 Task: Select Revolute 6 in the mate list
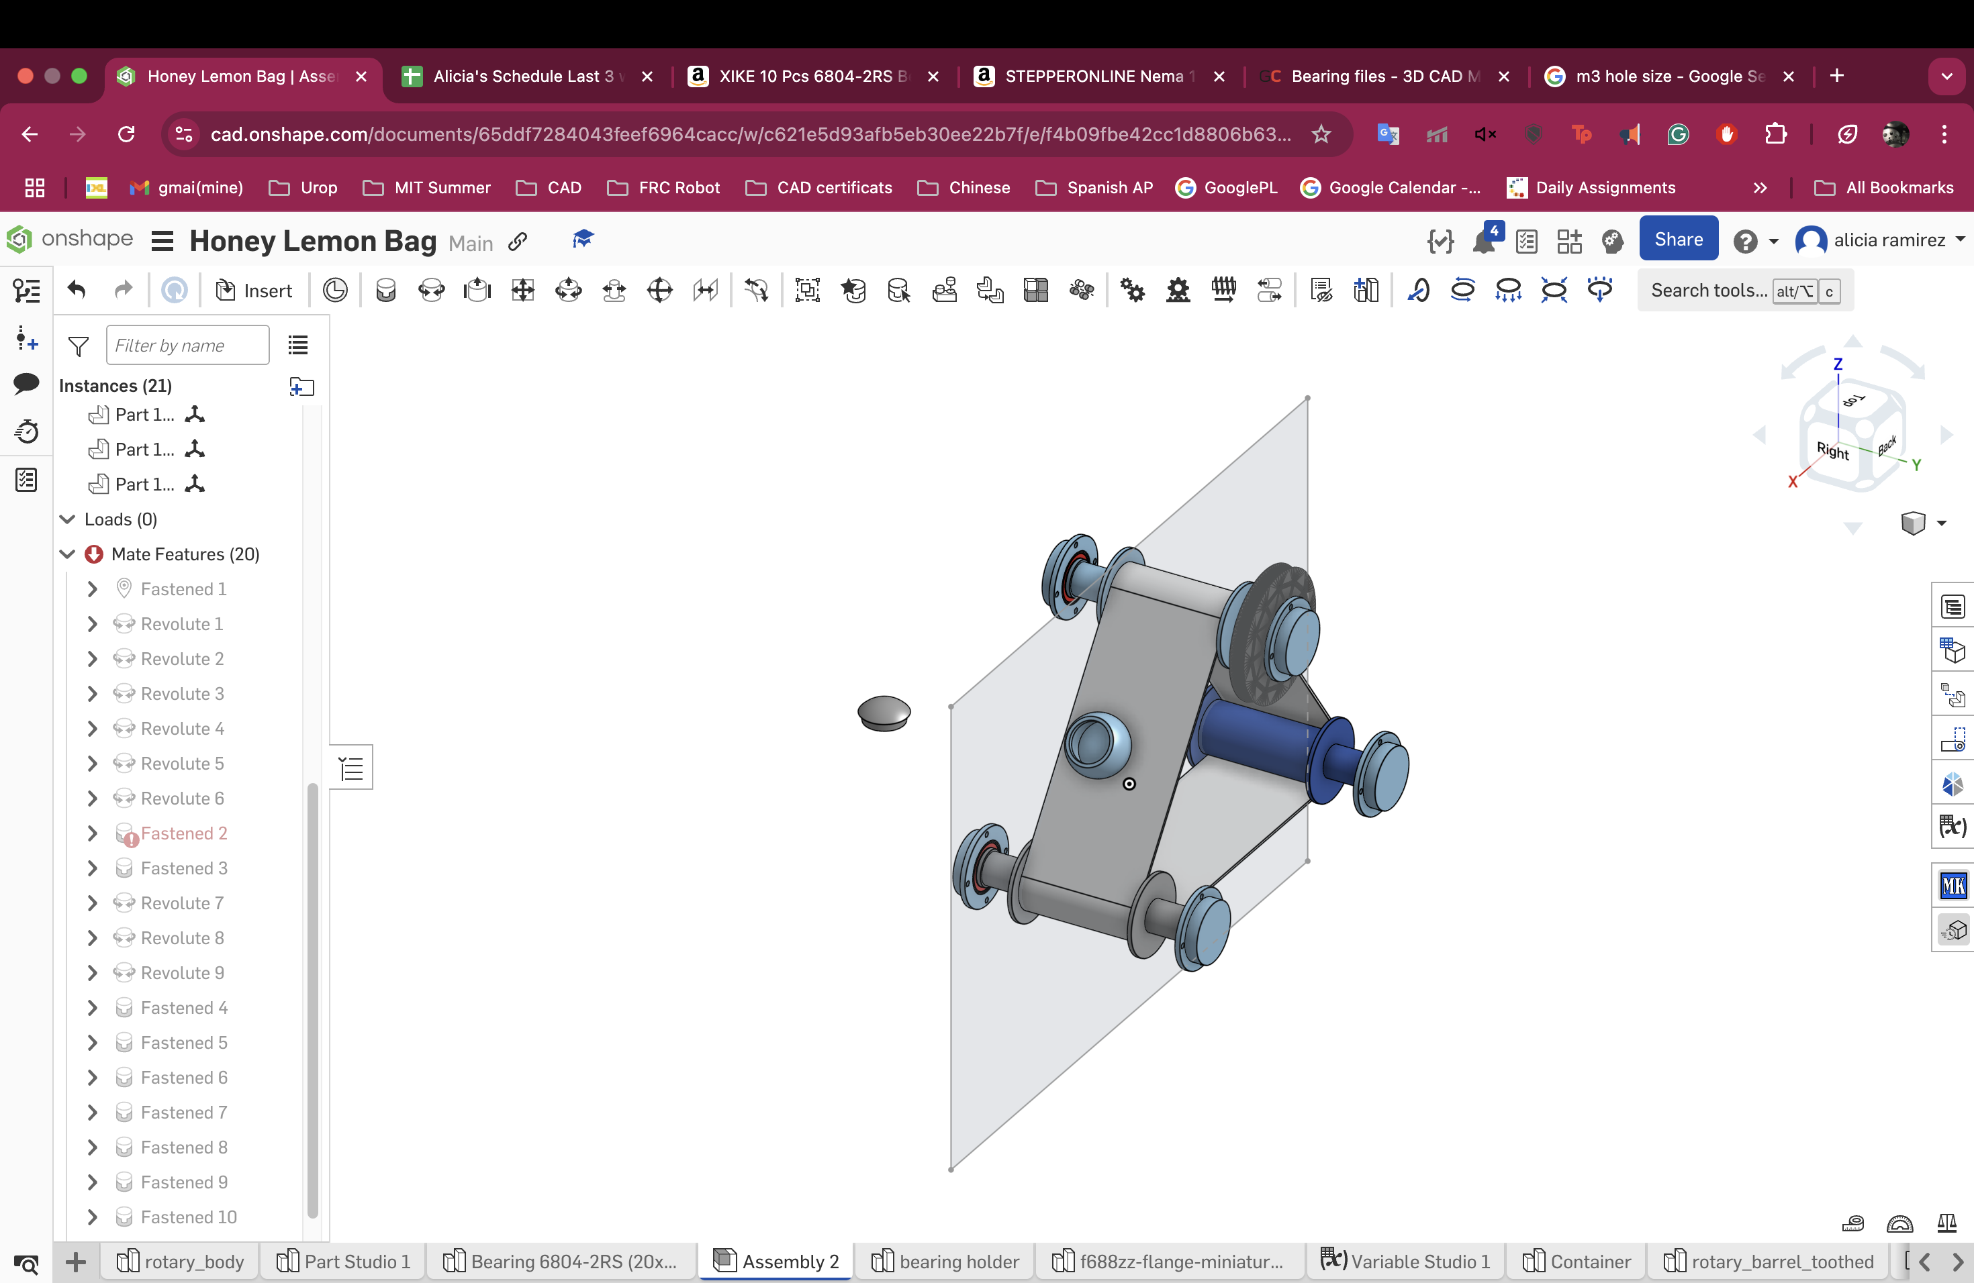pyautogui.click(x=183, y=798)
